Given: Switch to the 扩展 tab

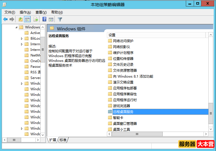Looking at the screenshot, I should pos(53,140).
